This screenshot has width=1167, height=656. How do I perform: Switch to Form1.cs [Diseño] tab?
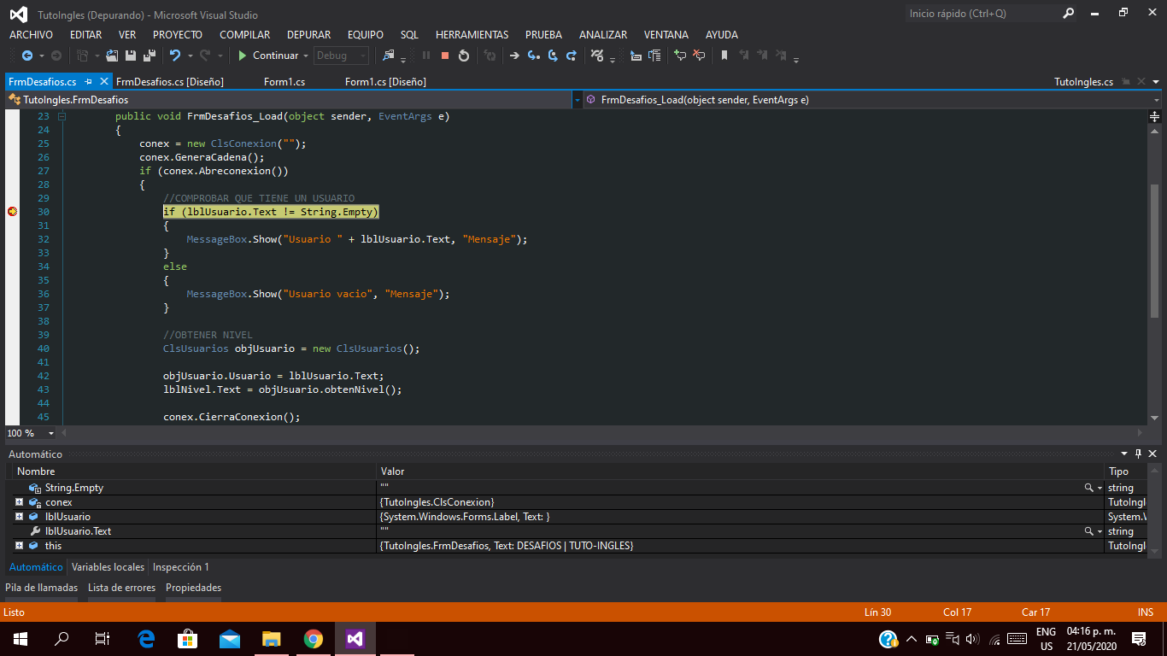coord(385,82)
